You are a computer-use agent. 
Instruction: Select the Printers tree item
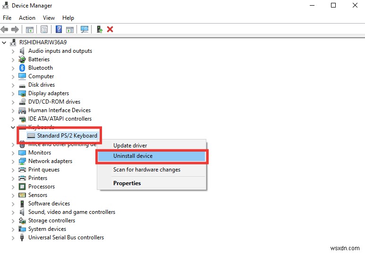pos(38,178)
